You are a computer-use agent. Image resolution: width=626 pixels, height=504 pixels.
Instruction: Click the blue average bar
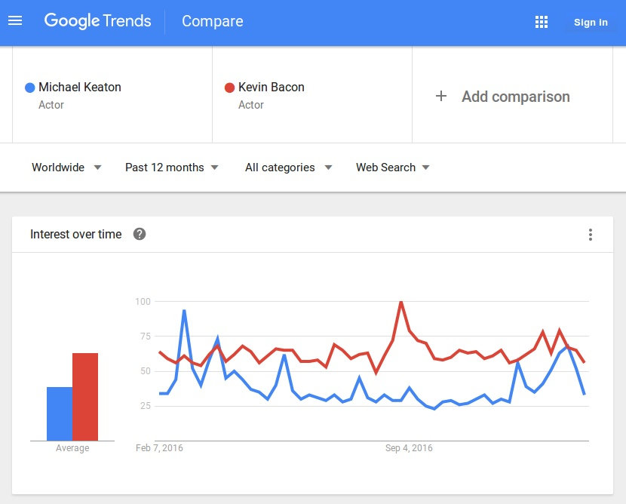[60, 413]
